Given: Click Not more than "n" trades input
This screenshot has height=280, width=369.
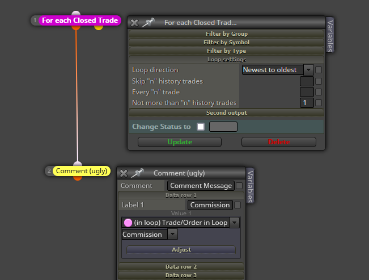Looking at the screenshot, I should tap(307, 103).
